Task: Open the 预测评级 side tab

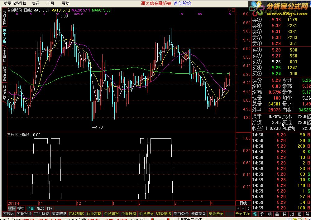Action: click(4, 92)
